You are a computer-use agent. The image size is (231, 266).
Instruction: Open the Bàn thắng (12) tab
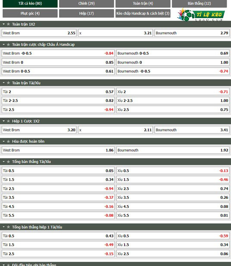[199, 3]
